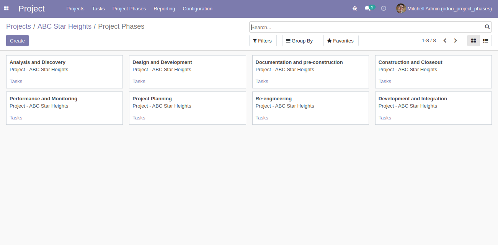Open the Re-engineering phase title
Image resolution: width=498 pixels, height=245 pixels.
274,98
